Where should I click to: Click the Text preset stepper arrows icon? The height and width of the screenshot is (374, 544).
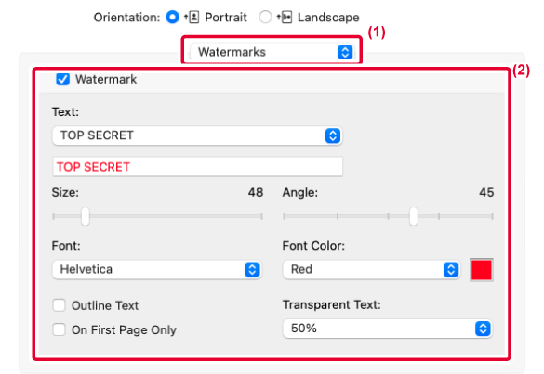point(333,135)
